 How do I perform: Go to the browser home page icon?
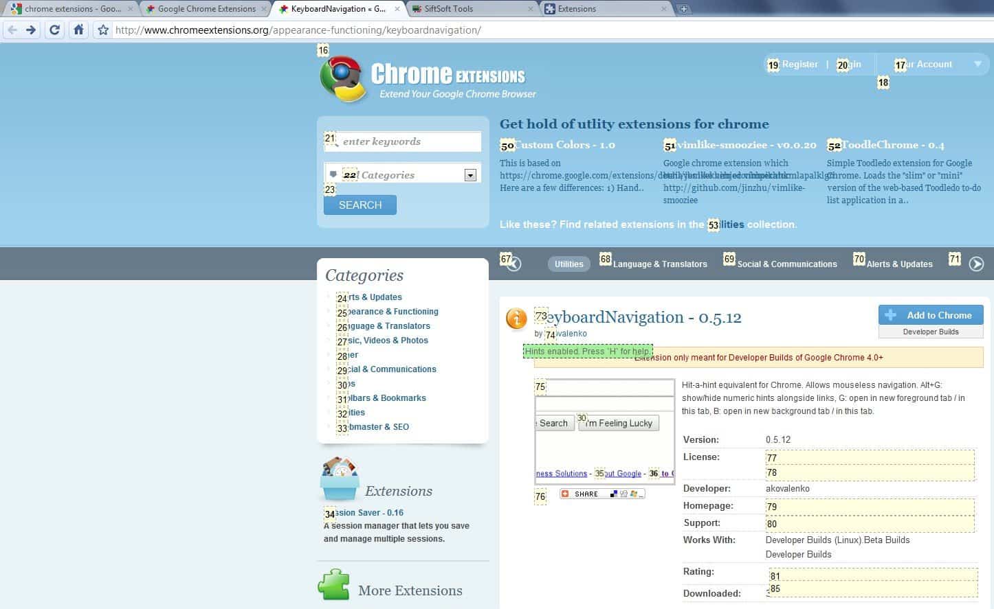[x=78, y=30]
